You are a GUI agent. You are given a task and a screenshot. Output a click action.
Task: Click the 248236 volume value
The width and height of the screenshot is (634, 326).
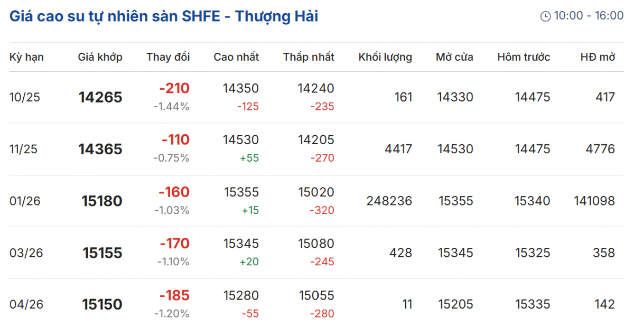pos(389,201)
